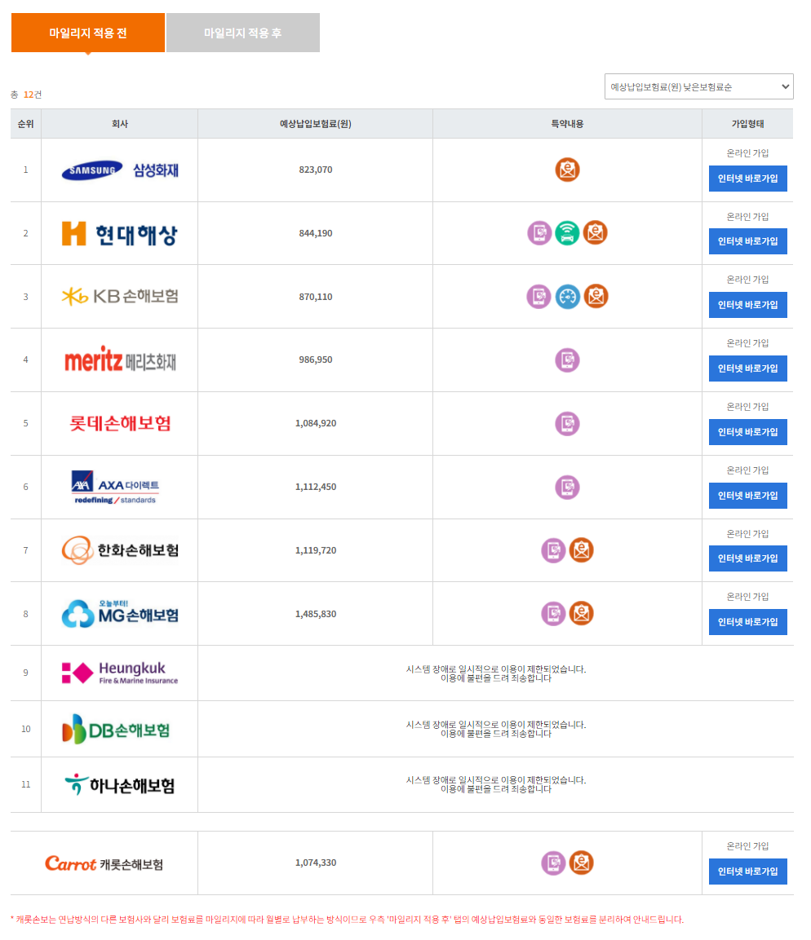The width and height of the screenshot is (811, 940).
Task: Click premium value 1,119,720
Action: [x=316, y=550]
